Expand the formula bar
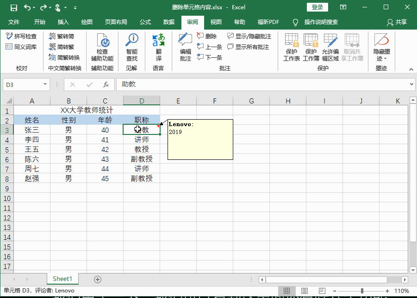Image resolution: width=417 pixels, height=298 pixels. pos(411,85)
